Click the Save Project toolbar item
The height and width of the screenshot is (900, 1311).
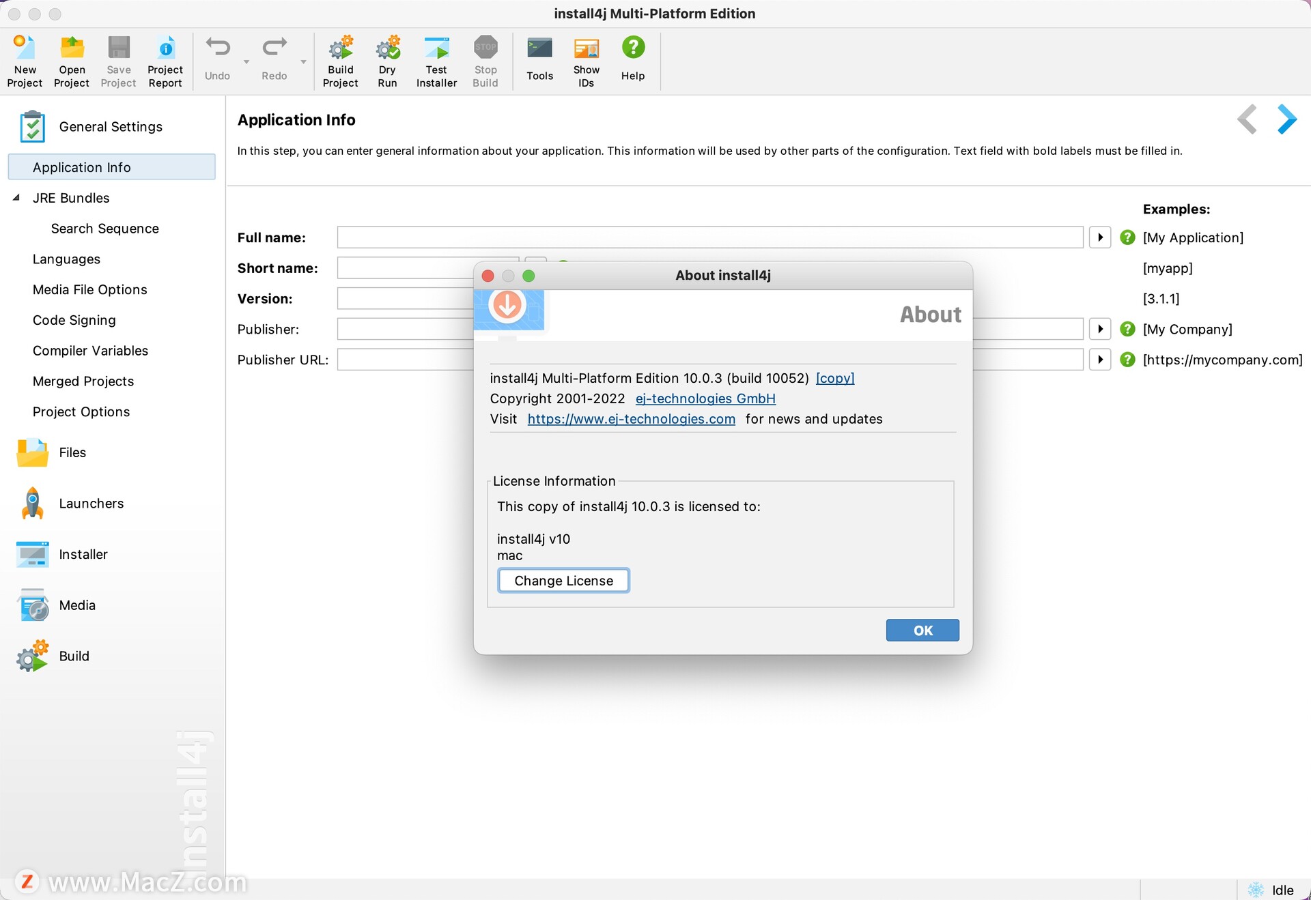pos(117,60)
